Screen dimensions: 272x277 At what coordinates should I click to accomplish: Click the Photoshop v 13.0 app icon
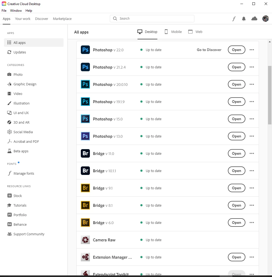(85, 136)
